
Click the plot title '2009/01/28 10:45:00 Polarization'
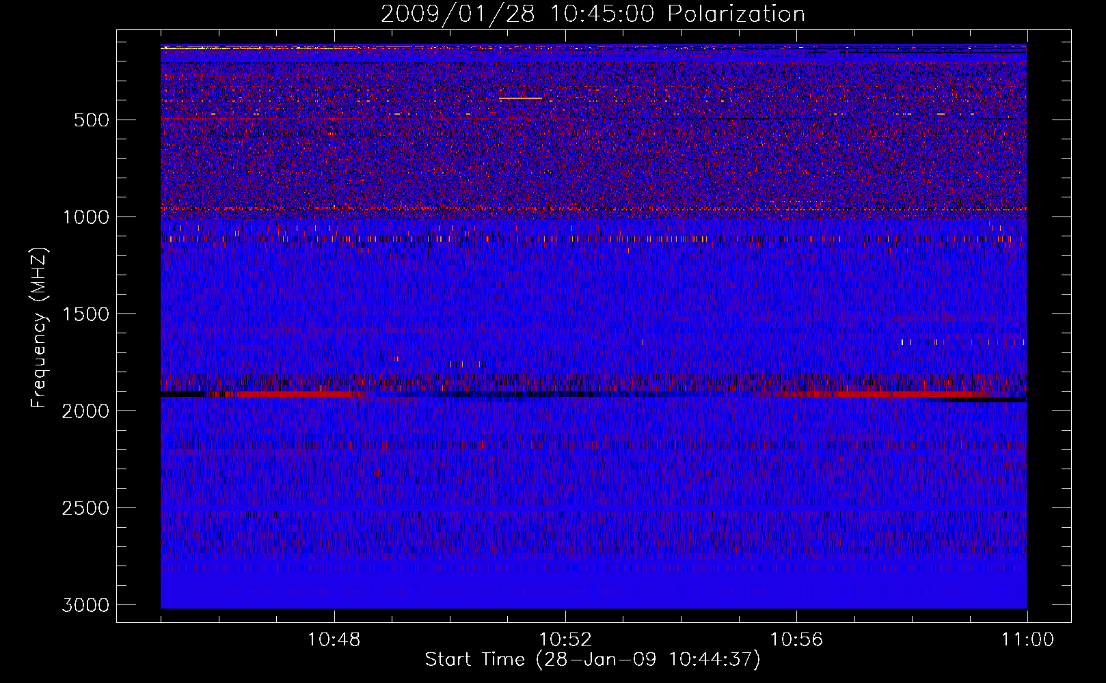593,14
